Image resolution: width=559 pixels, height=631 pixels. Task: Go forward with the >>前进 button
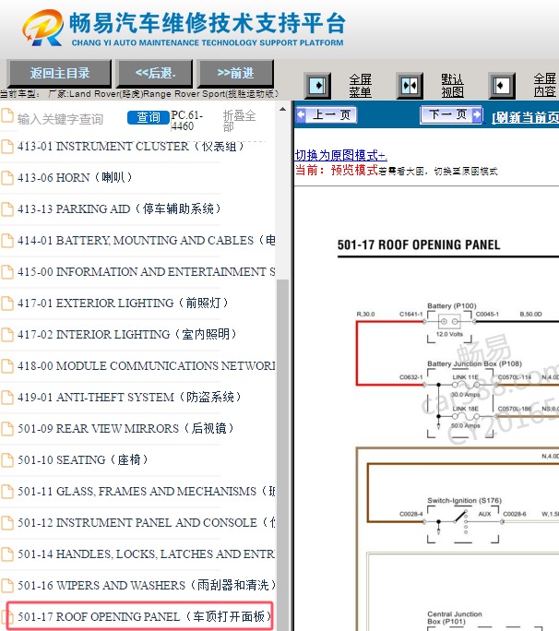(x=235, y=73)
